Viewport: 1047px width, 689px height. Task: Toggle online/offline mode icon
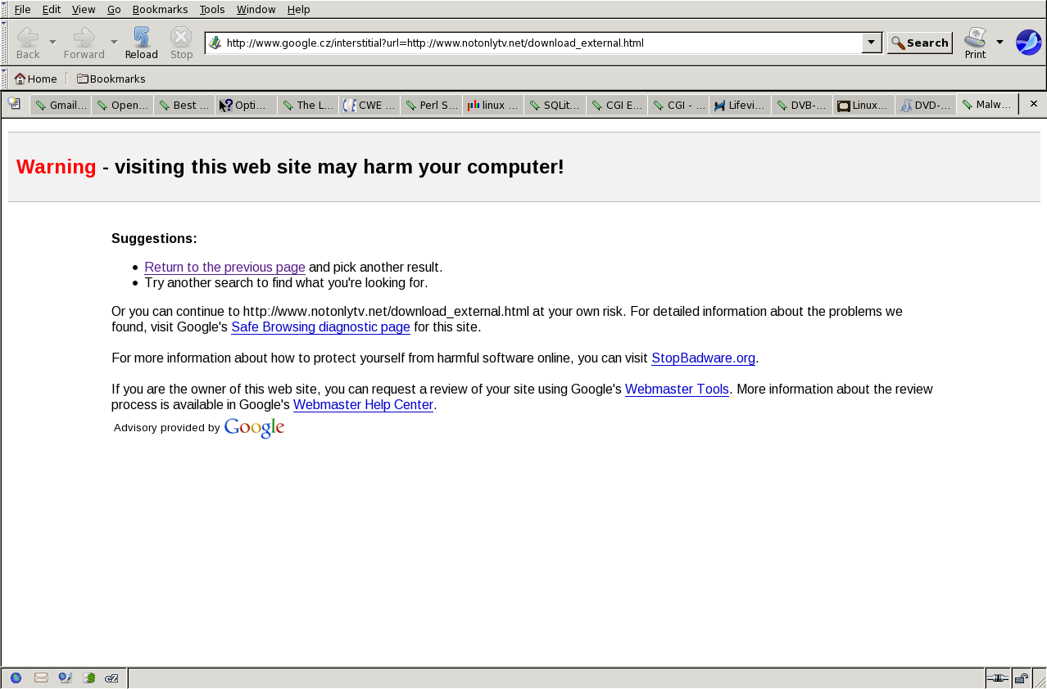click(997, 678)
